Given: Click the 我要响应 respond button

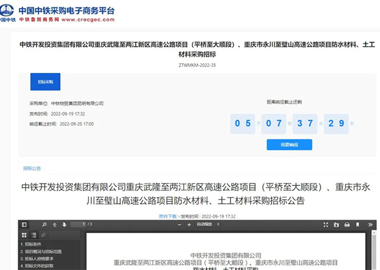Looking at the screenshot, I should coord(289,145).
